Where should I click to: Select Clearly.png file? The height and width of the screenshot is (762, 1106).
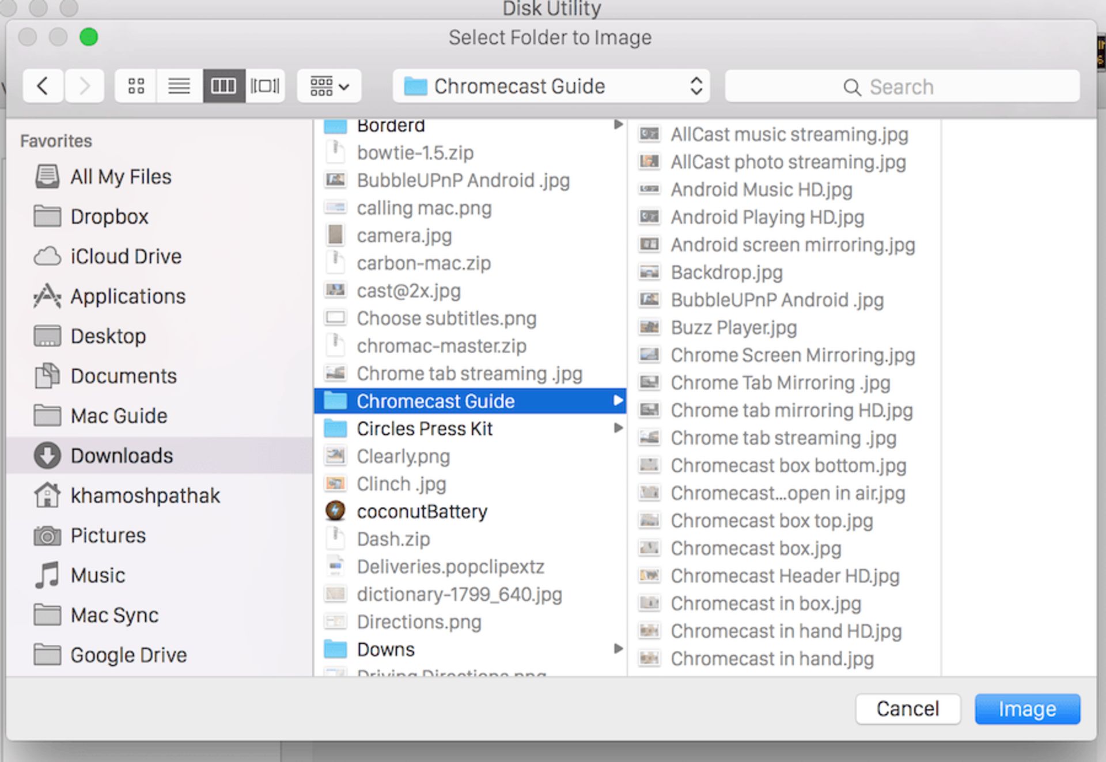pyautogui.click(x=470, y=456)
